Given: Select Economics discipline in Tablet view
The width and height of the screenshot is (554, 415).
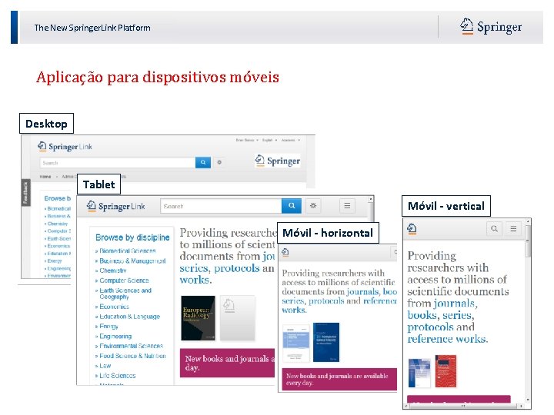Looking at the screenshot, I should click(x=114, y=307).
